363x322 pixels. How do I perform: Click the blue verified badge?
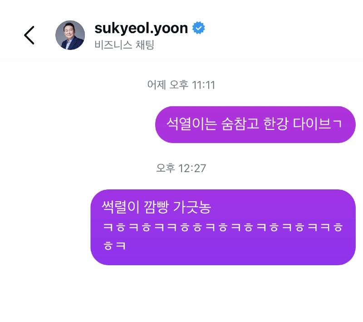[x=199, y=28]
